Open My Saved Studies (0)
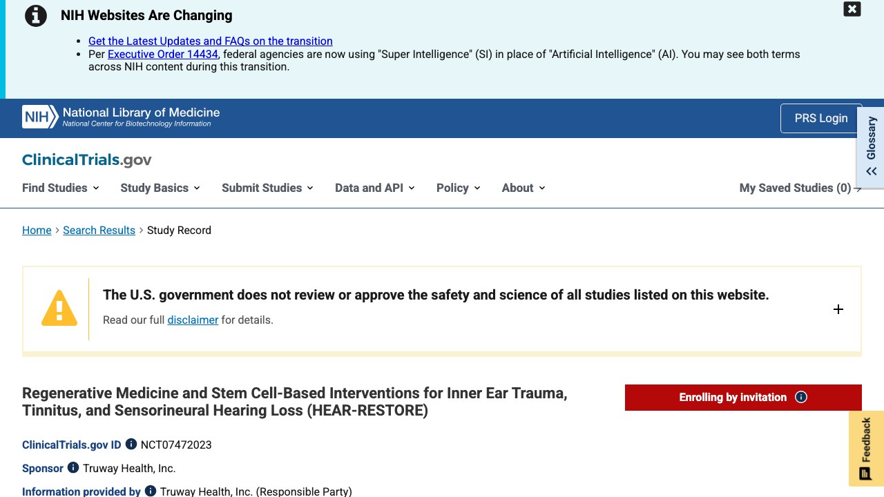Screen dimensions: 884x497 [800, 188]
